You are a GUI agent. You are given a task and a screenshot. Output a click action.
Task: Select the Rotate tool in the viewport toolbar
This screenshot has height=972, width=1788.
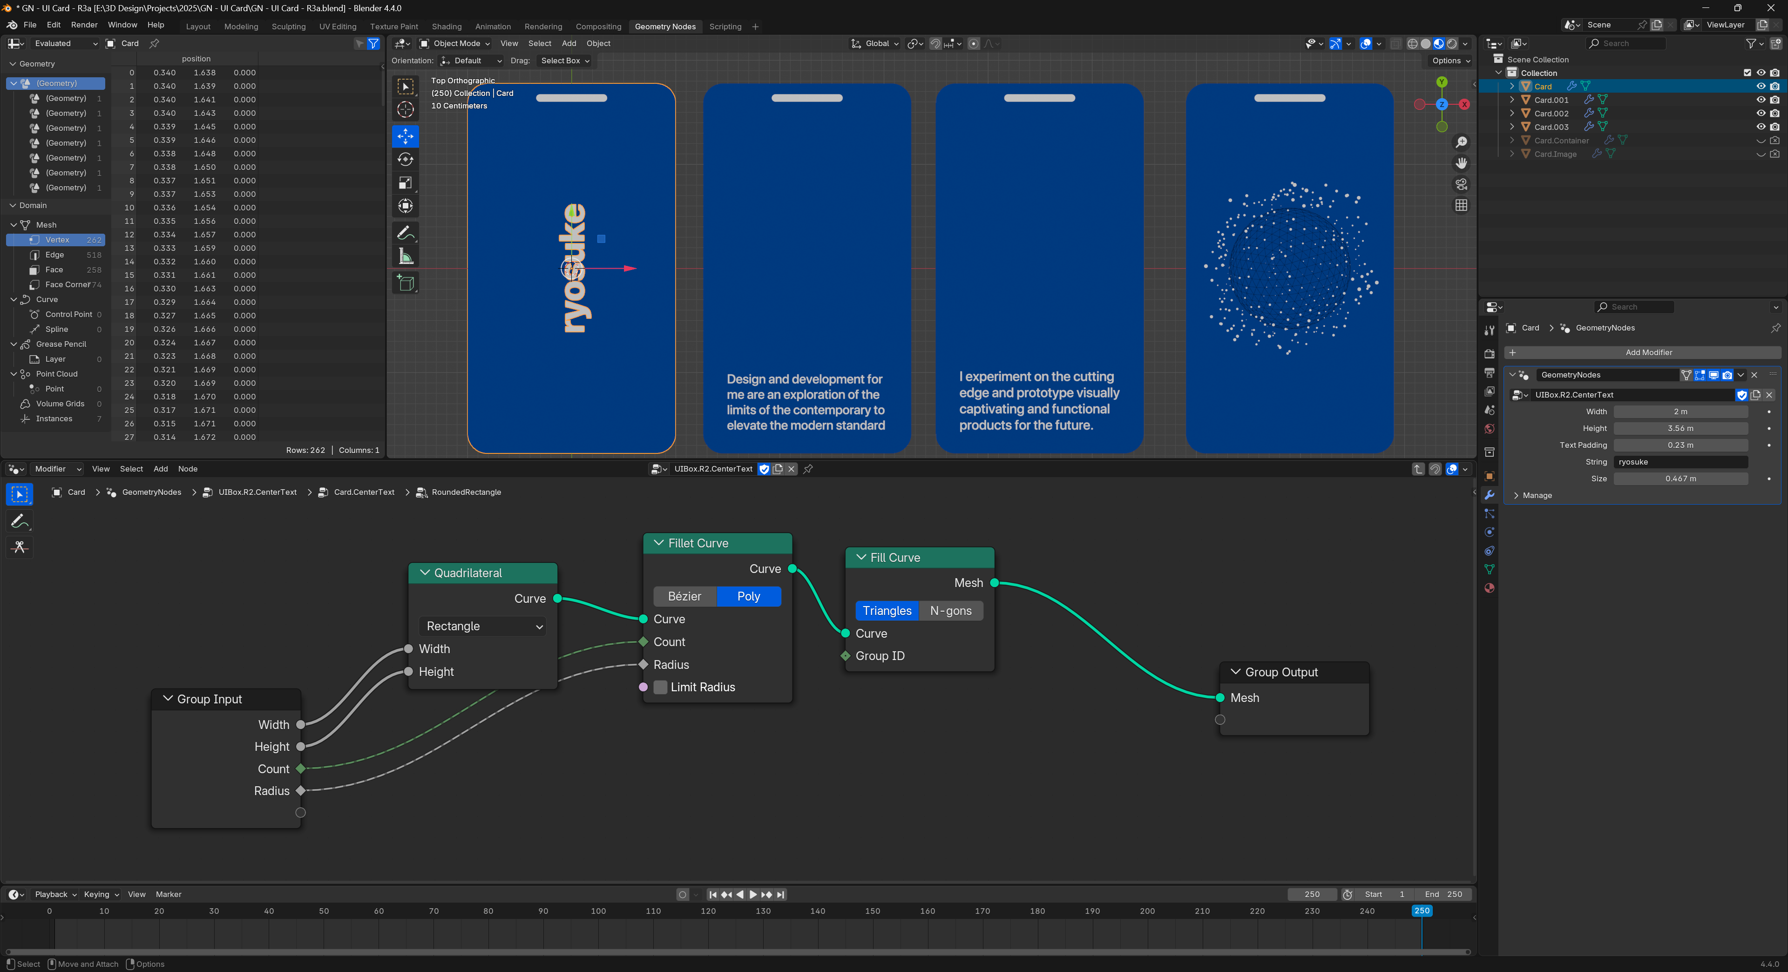pos(406,160)
